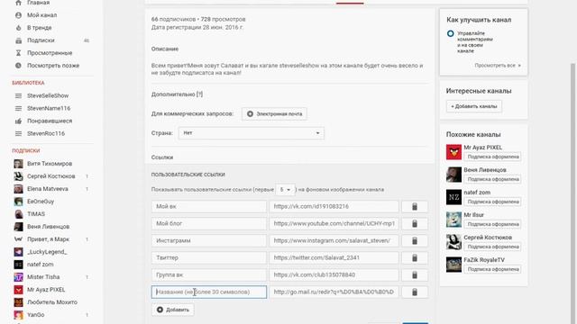This screenshot has width=577, height=324.
Task: Click the Subscriptions icon in sidebar
Action: pyautogui.click(x=18, y=40)
